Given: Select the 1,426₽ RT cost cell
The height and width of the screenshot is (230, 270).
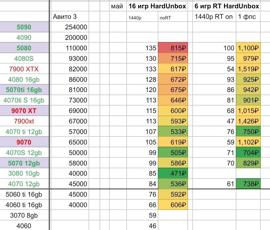Looking at the screenshot, I should tap(248, 121).
